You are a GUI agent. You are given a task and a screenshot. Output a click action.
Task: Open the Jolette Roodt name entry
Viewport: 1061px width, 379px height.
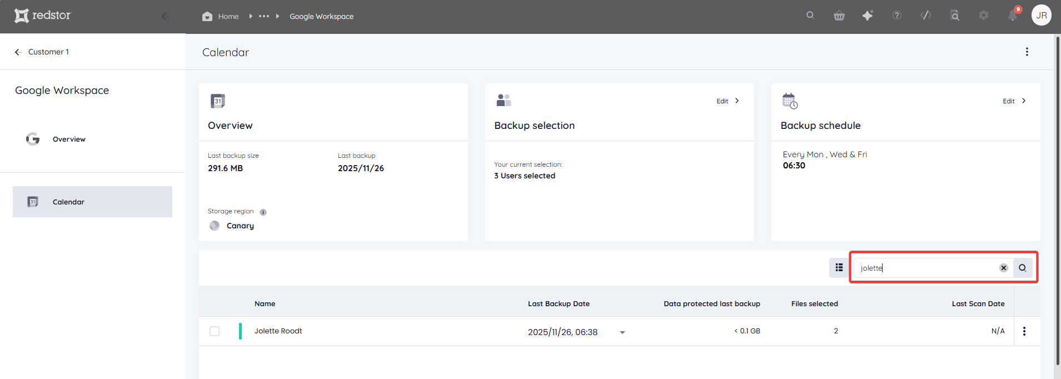pyautogui.click(x=278, y=331)
